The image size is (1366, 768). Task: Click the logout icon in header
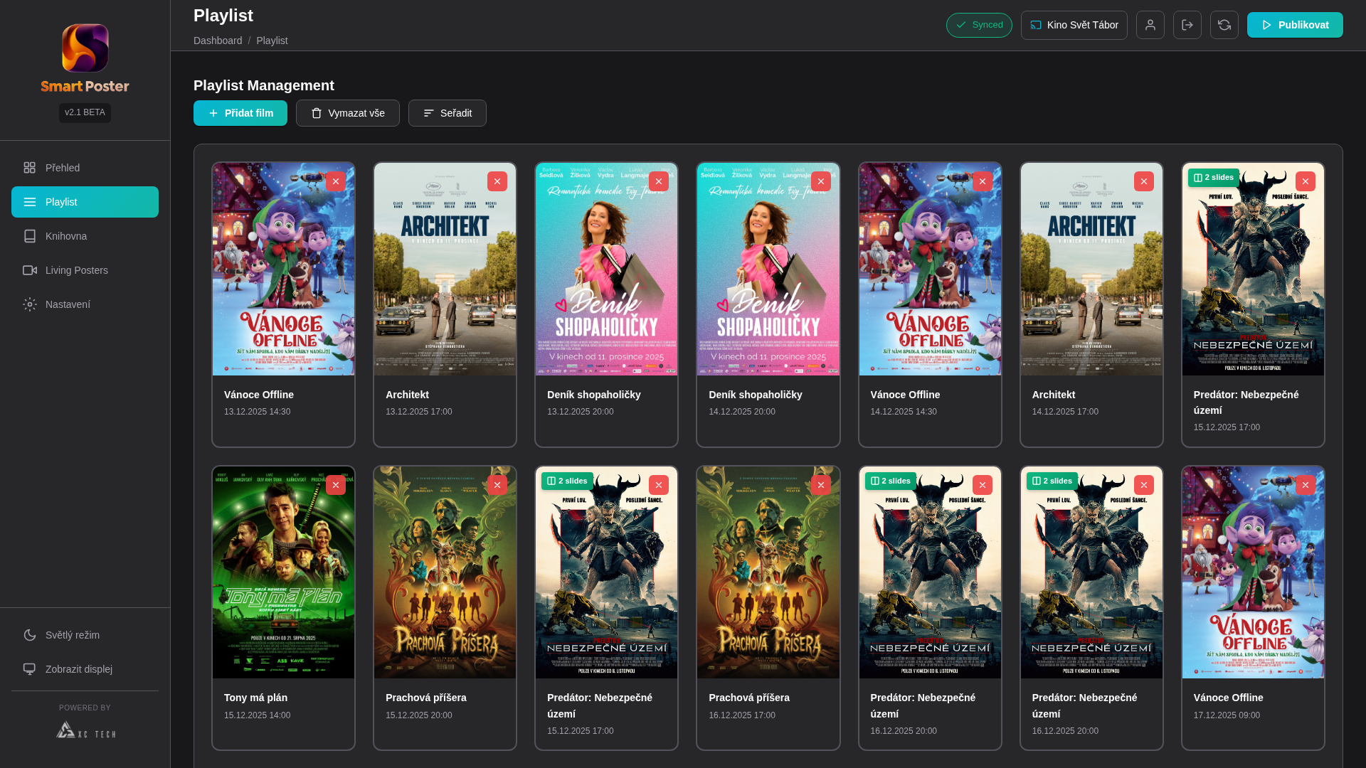click(1187, 25)
